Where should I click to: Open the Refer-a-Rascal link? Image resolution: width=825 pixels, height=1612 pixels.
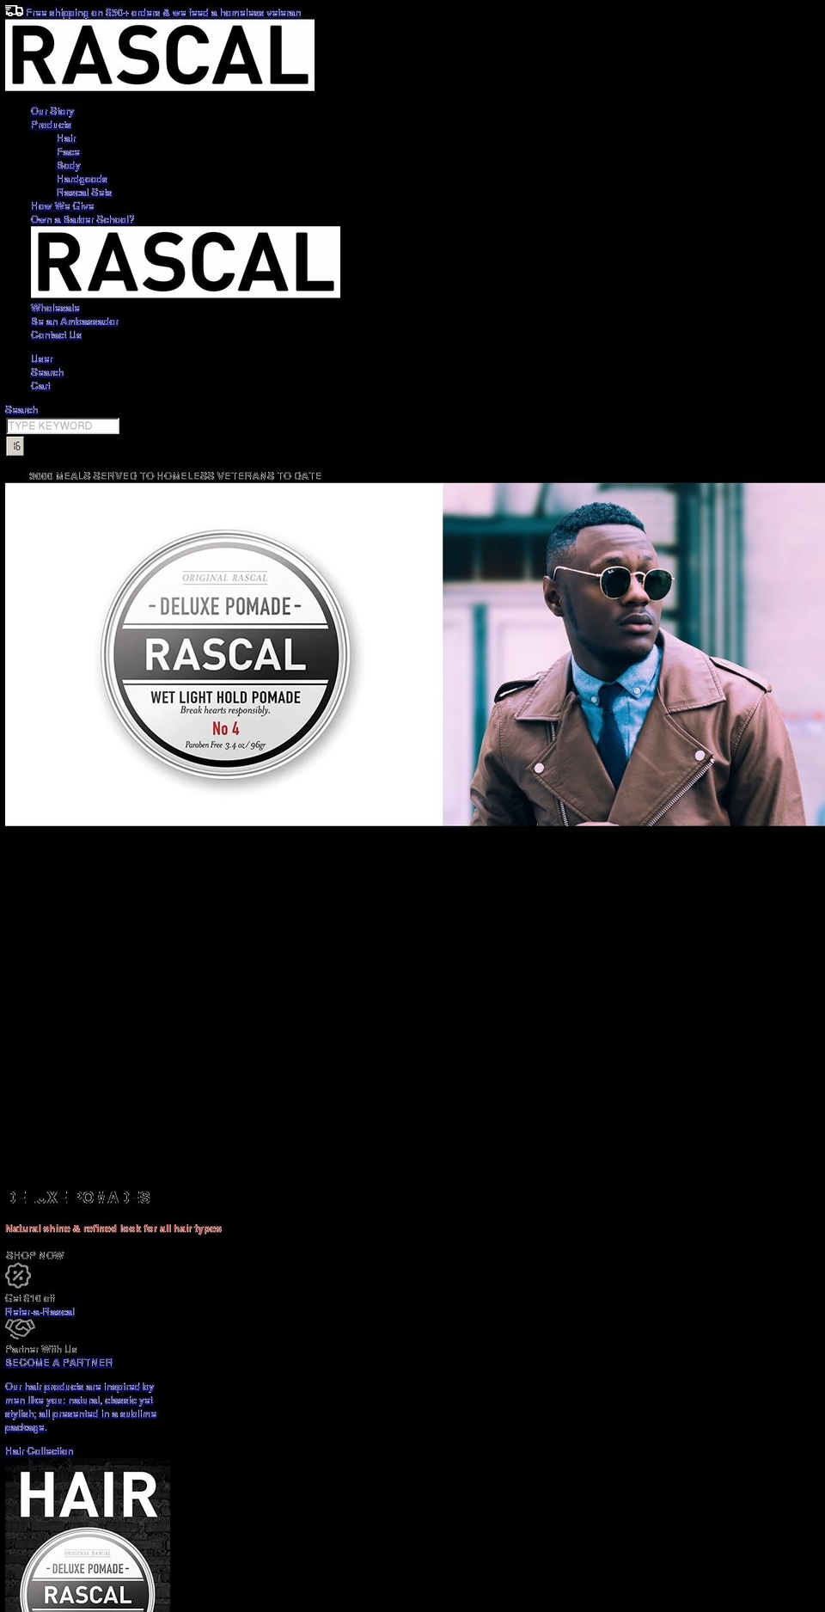point(40,1312)
